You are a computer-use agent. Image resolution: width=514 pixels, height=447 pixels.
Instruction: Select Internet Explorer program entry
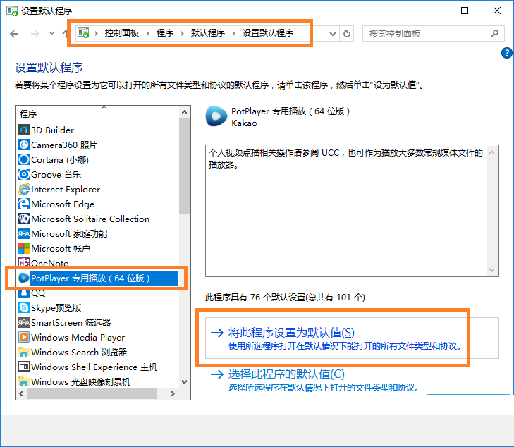pos(66,189)
